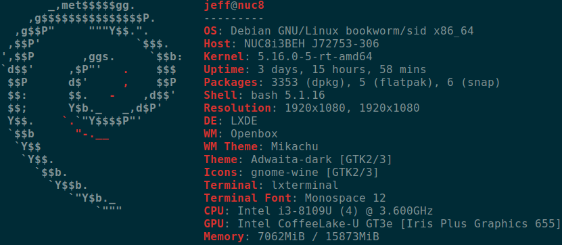Select the Resolution line 1920x1080
The width and height of the screenshot is (562, 245).
(x=312, y=108)
